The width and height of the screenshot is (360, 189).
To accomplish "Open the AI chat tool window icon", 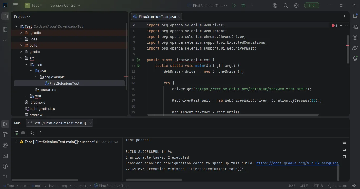I will [x=355, y=27].
